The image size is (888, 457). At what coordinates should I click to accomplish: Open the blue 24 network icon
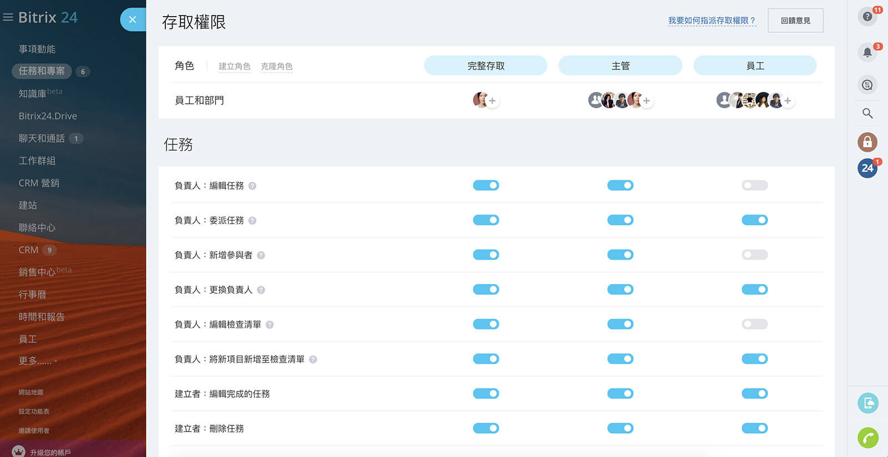coord(867,168)
